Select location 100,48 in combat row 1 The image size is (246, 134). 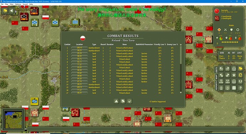tap(80, 48)
